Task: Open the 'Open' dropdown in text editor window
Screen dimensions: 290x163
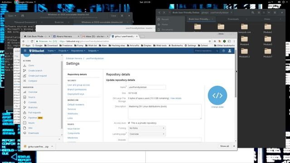Action: 12,16
